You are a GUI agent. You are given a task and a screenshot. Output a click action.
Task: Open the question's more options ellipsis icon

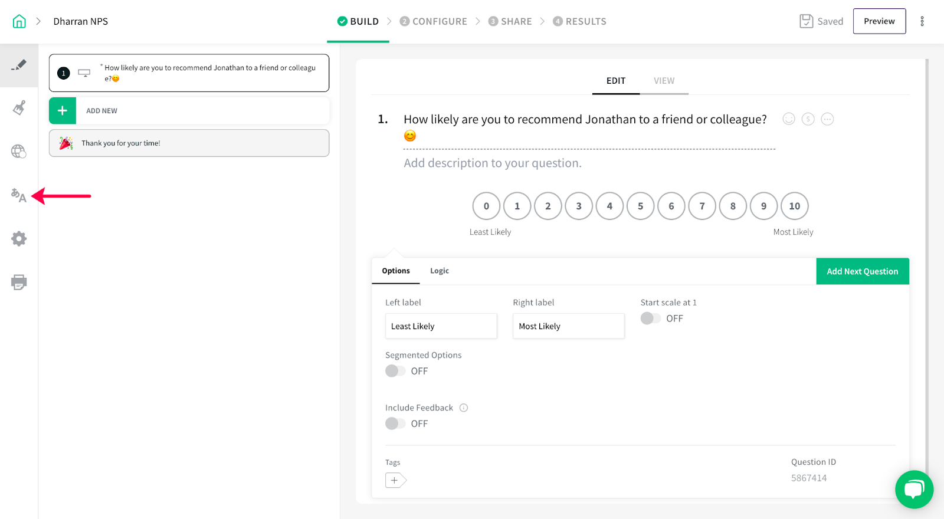(x=828, y=119)
